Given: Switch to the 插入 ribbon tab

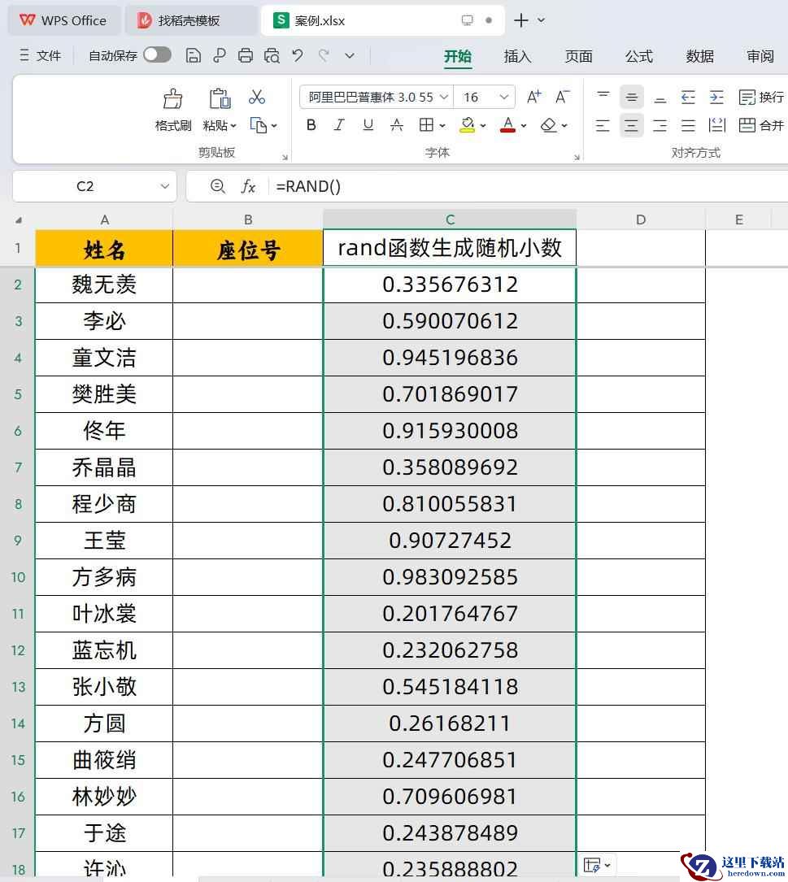Looking at the screenshot, I should click(x=517, y=56).
